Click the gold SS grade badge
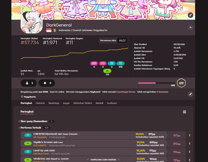This screenshot has height=162, width=208. [103, 63]
